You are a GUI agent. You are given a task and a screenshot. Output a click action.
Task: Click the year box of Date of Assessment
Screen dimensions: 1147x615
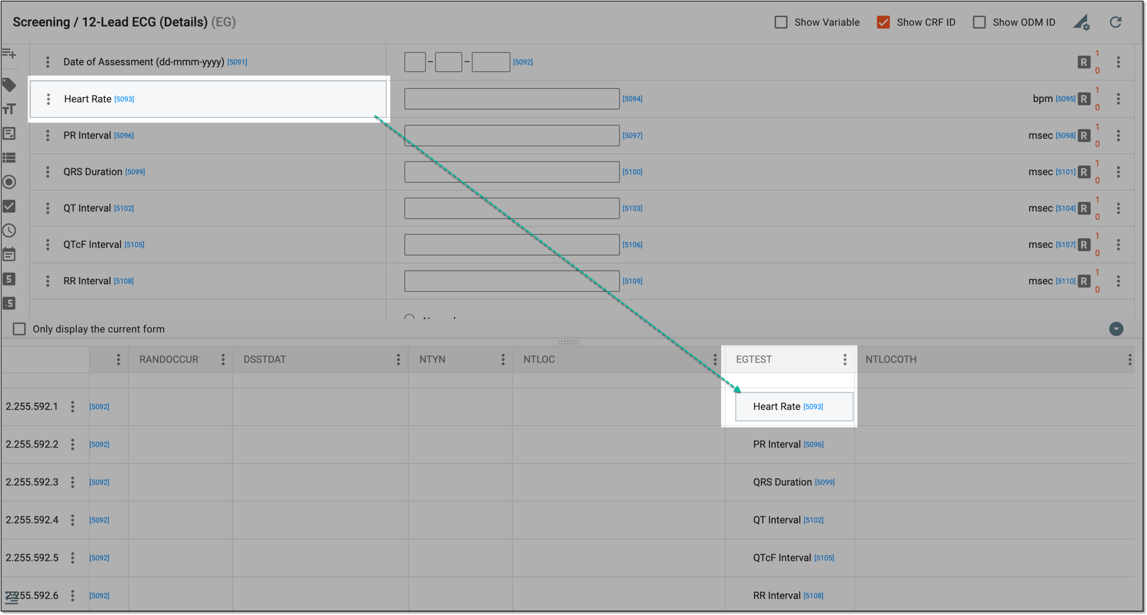point(490,62)
